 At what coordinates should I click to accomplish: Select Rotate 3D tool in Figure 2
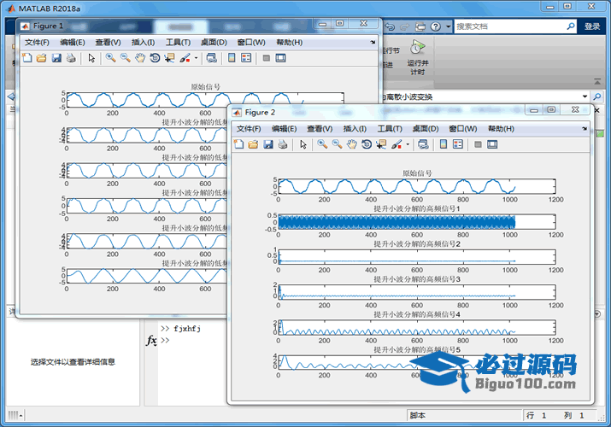coord(367,144)
